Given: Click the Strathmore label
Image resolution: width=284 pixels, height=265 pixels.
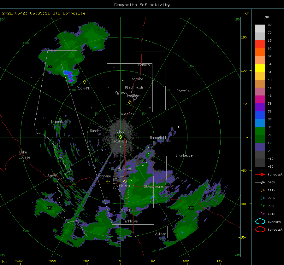Looking at the screenshot, I should pyautogui.click(x=153, y=187).
